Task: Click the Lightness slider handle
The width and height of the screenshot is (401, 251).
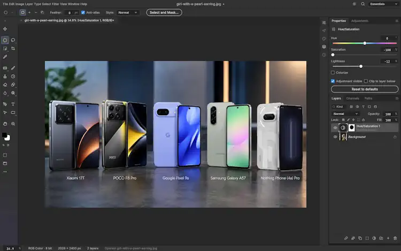Action: tap(361, 66)
